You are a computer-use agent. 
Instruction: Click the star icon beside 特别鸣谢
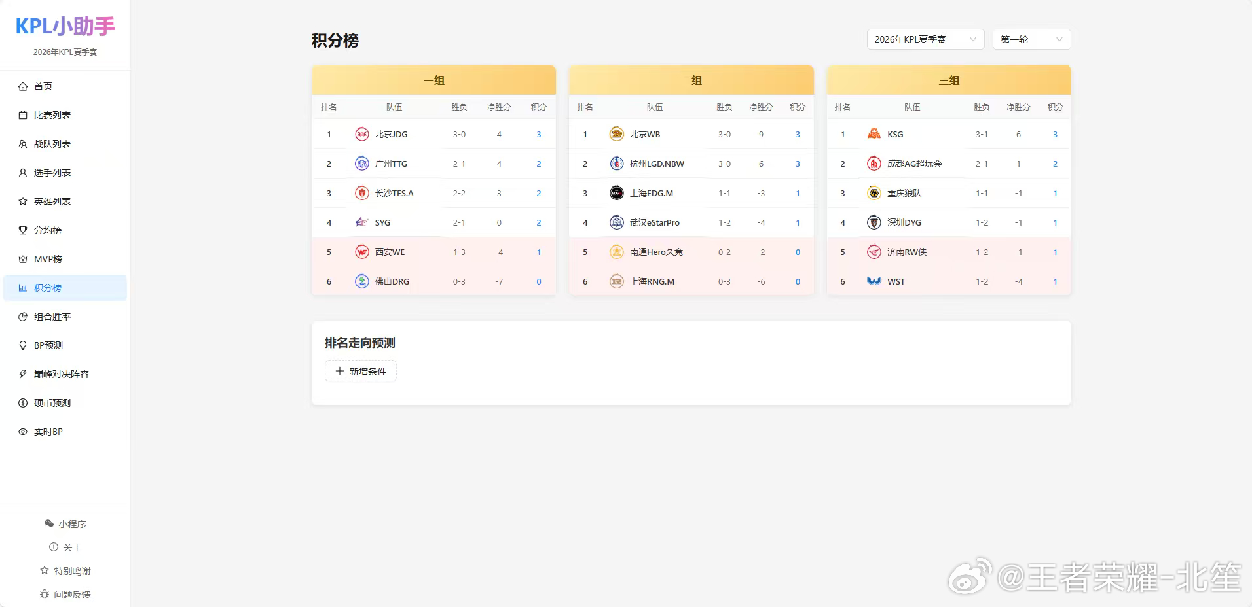tap(45, 570)
